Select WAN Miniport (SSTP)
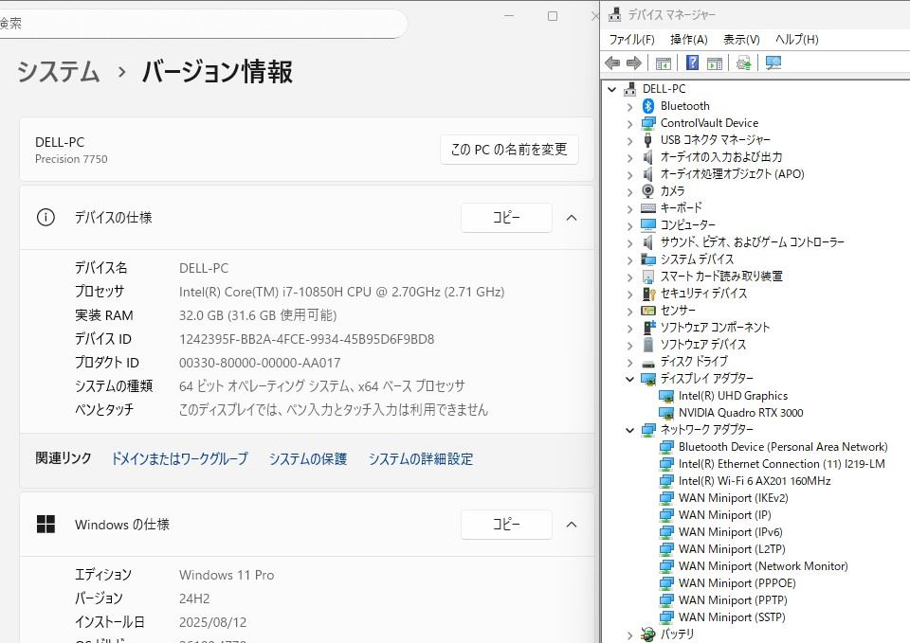This screenshot has height=643, width=910. click(732, 617)
